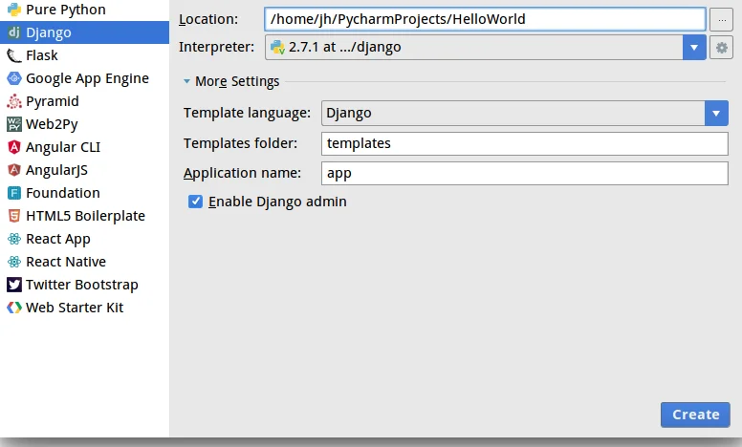
Task: Click the Django dj icon
Action: tap(14, 32)
